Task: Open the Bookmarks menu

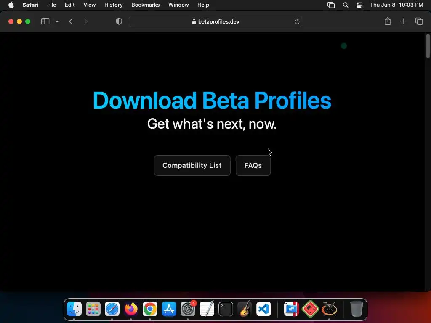Action: [145, 5]
